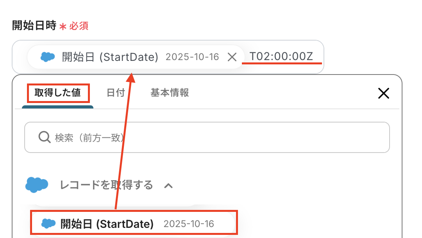Screen dimensions: 422x238
Task: Select the 基本情報 tab
Action: point(170,93)
